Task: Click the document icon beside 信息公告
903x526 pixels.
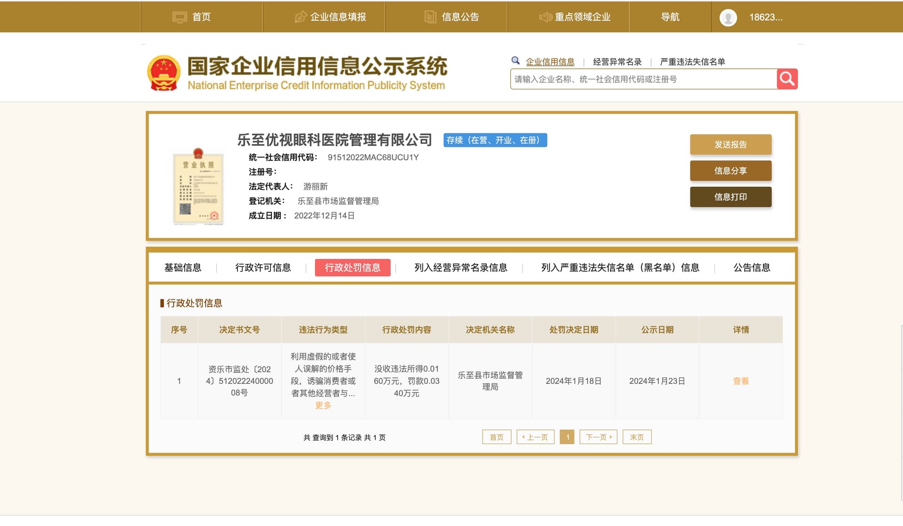Action: [x=430, y=17]
